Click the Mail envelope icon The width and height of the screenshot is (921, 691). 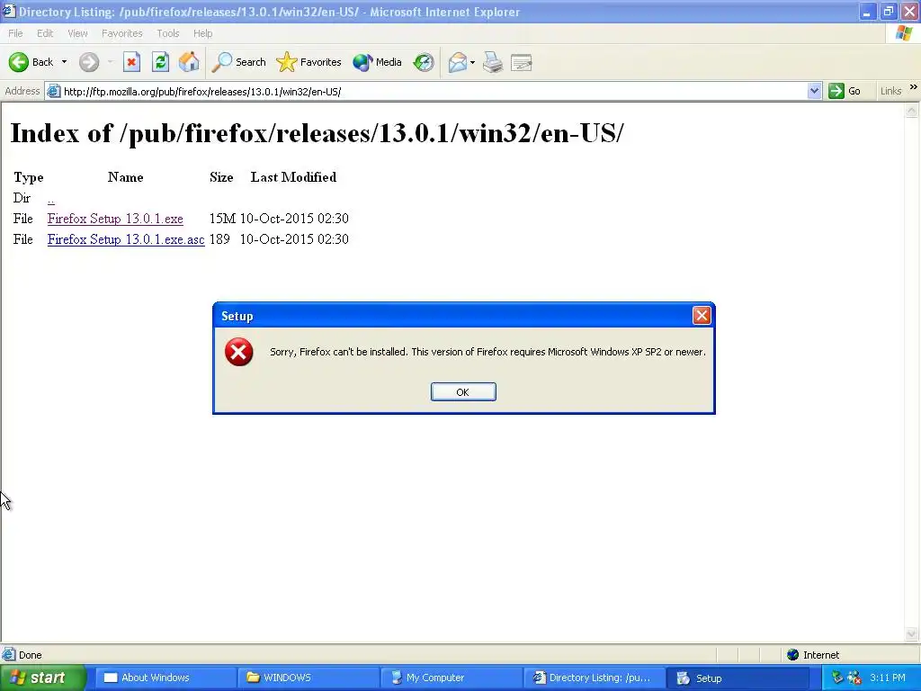(458, 62)
